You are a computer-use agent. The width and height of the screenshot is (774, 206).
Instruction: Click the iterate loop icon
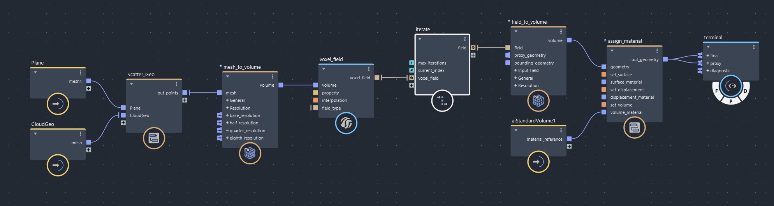442,101
